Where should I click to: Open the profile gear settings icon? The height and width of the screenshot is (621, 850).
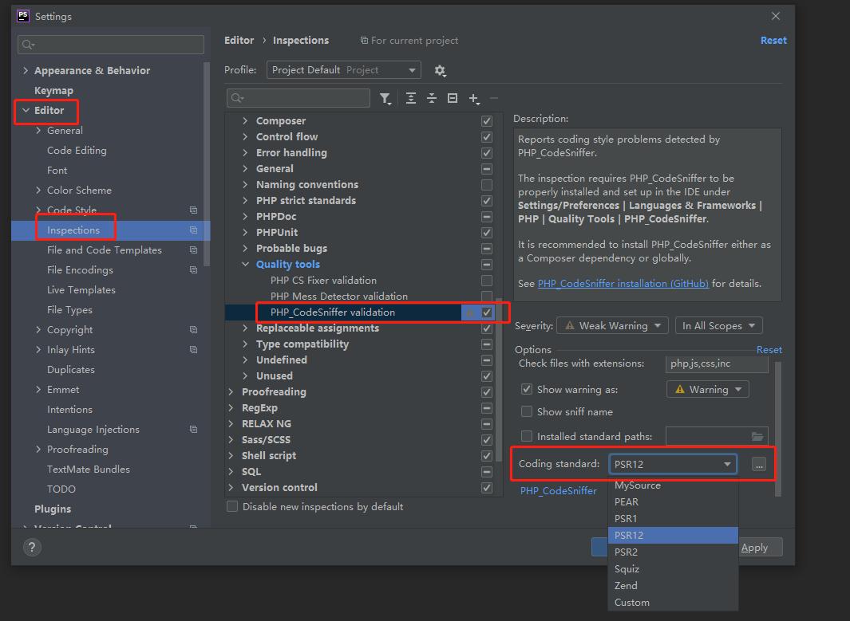(440, 70)
